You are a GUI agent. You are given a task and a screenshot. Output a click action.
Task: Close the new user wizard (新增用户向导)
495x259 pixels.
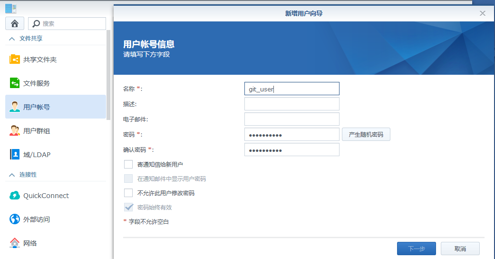482,13
